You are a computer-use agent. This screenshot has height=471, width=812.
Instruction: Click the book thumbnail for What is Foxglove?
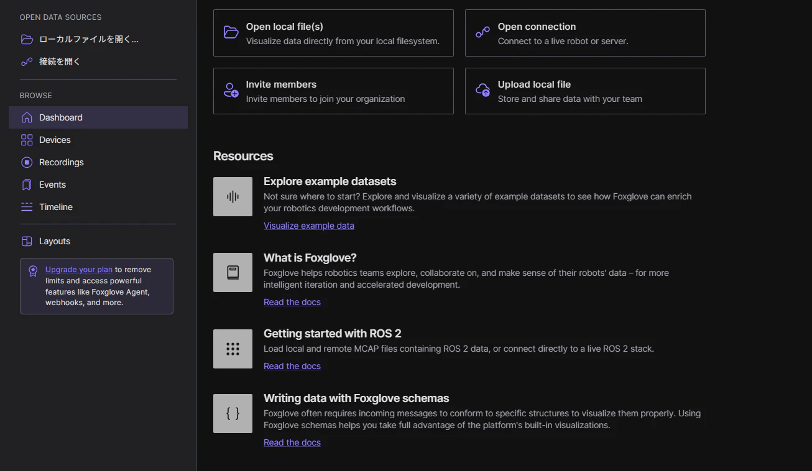(233, 272)
